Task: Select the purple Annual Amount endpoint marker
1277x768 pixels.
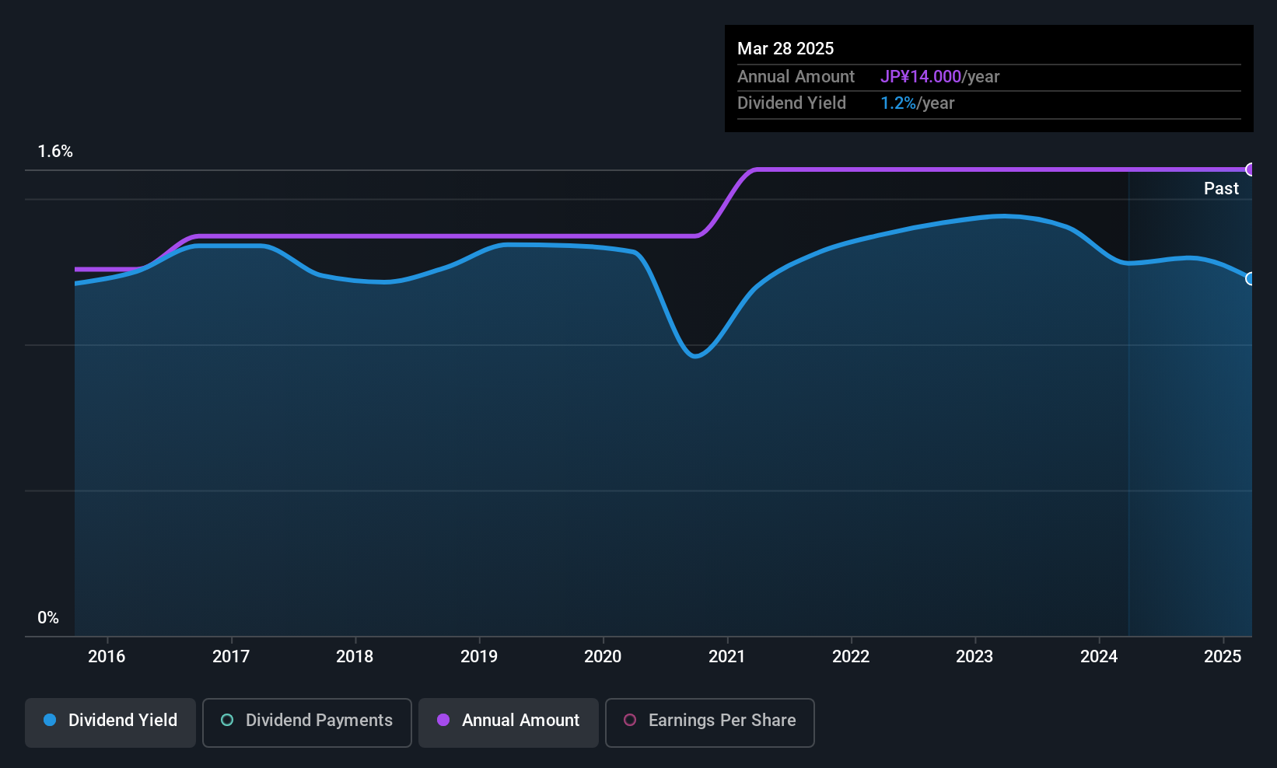Action: [1251, 169]
